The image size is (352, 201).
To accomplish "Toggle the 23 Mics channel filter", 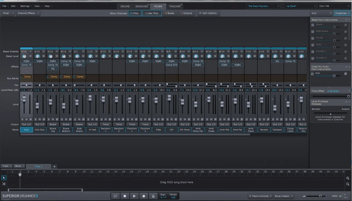I will pos(135,13).
